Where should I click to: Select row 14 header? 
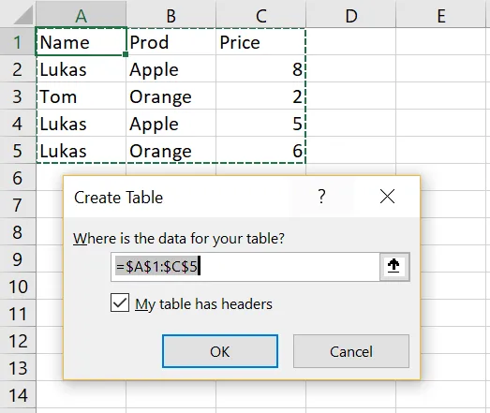(x=18, y=395)
